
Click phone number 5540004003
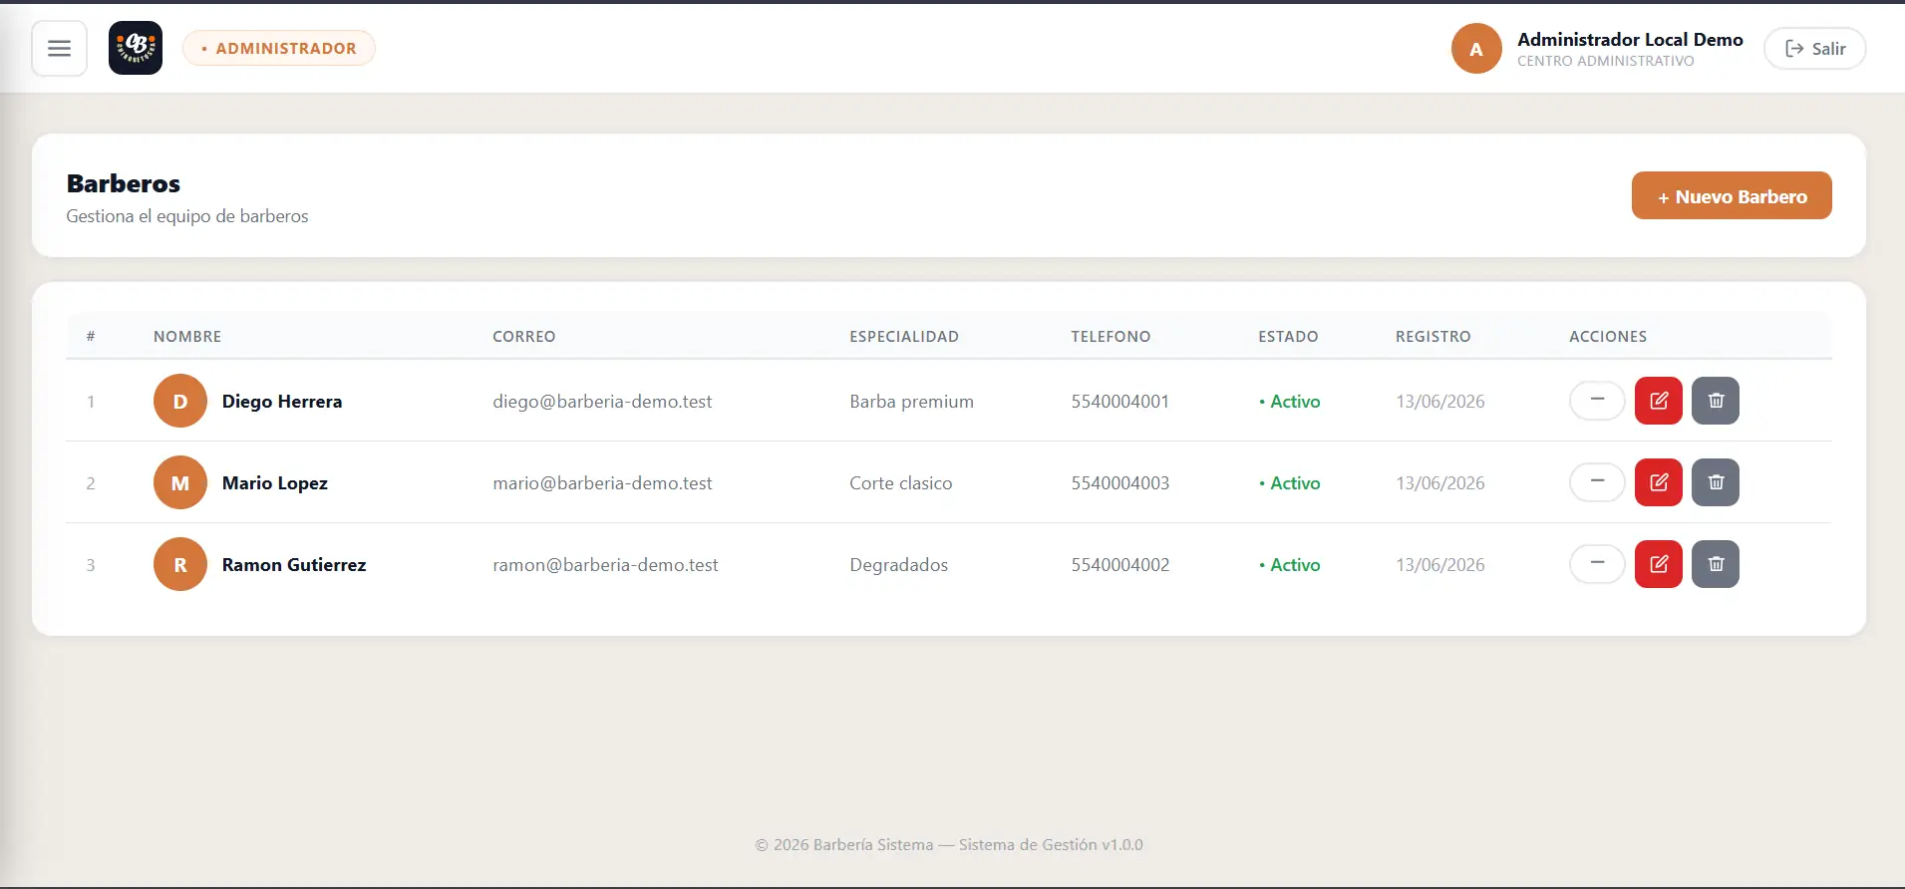pyautogui.click(x=1119, y=482)
